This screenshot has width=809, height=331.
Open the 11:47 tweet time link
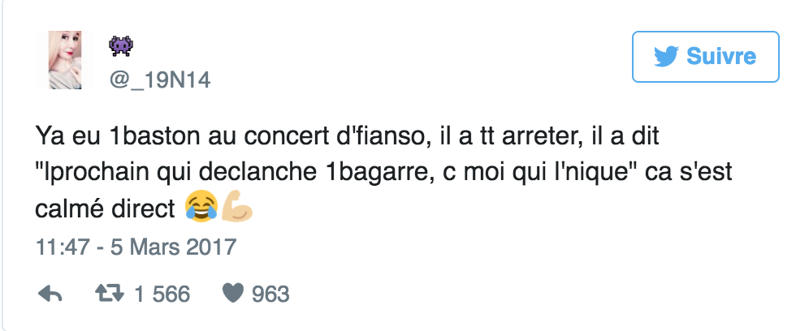click(63, 246)
